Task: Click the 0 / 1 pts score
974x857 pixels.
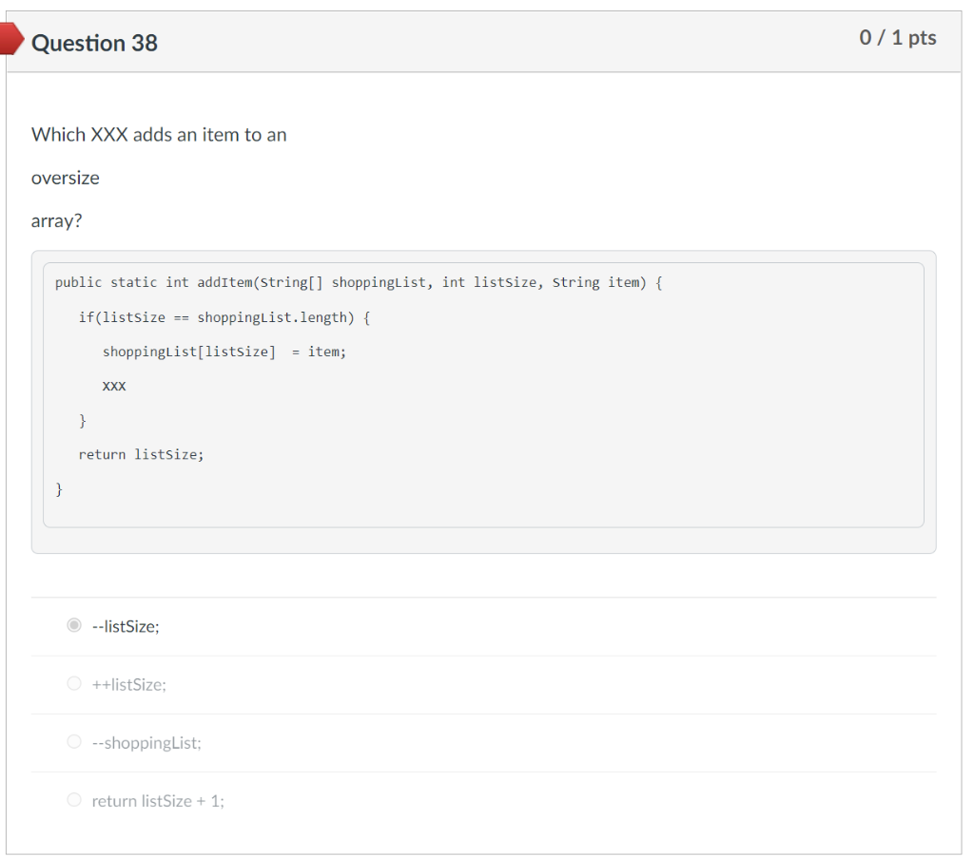Action: (x=898, y=37)
